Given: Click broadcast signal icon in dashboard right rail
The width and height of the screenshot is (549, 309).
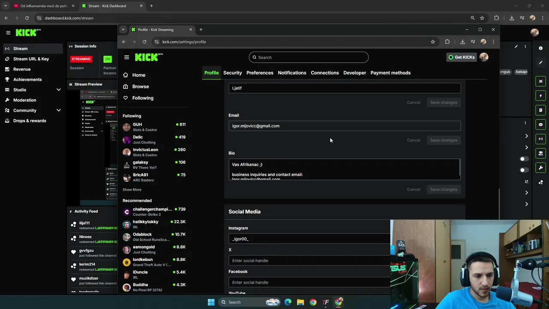Looking at the screenshot, I should [x=540, y=139].
